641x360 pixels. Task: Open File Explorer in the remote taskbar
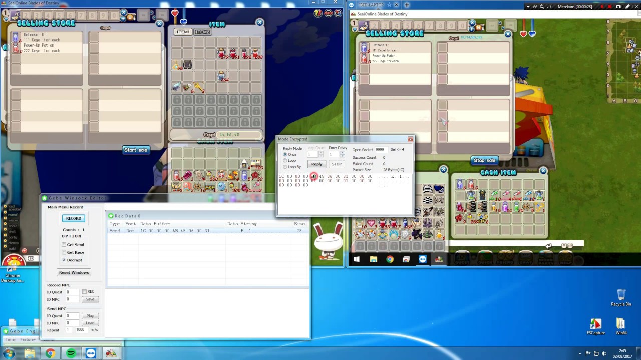pyautogui.click(x=373, y=259)
